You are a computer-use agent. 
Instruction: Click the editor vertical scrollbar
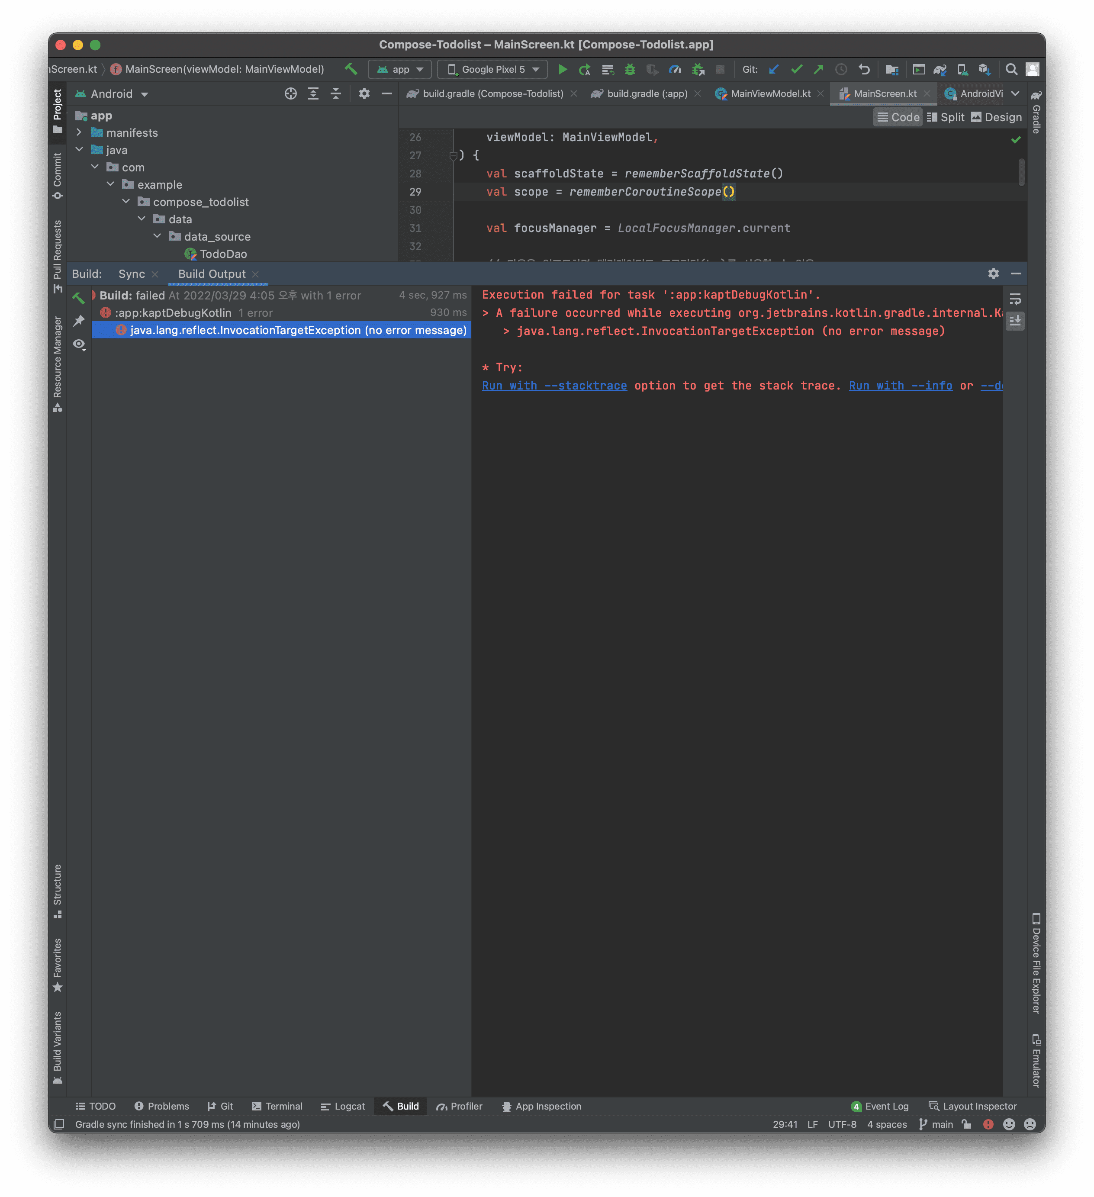[x=1021, y=172]
